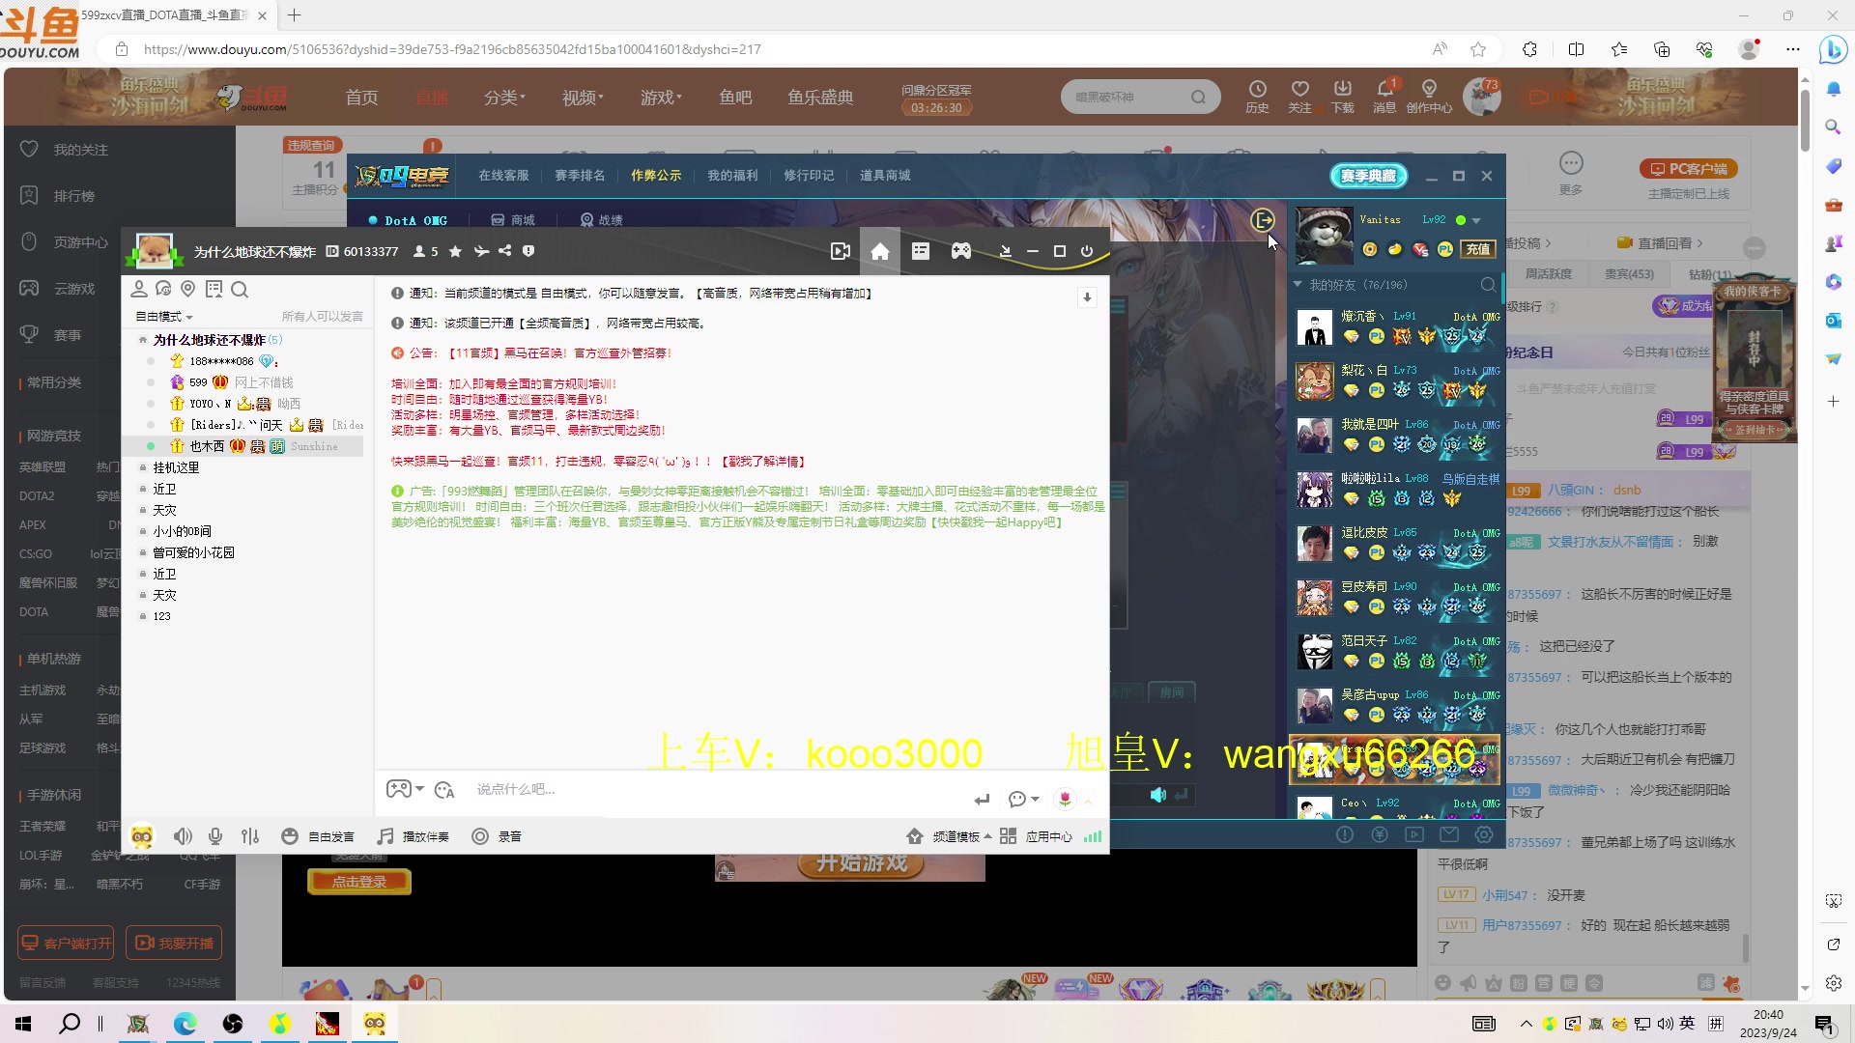The image size is (1855, 1043).
Task: Select the home icon in channel header
Action: click(x=879, y=251)
